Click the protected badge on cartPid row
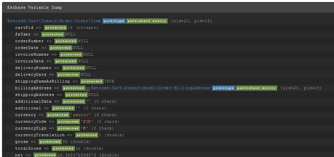Image resolution: width=334 pixels, height=157 pixels. [x=55, y=28]
